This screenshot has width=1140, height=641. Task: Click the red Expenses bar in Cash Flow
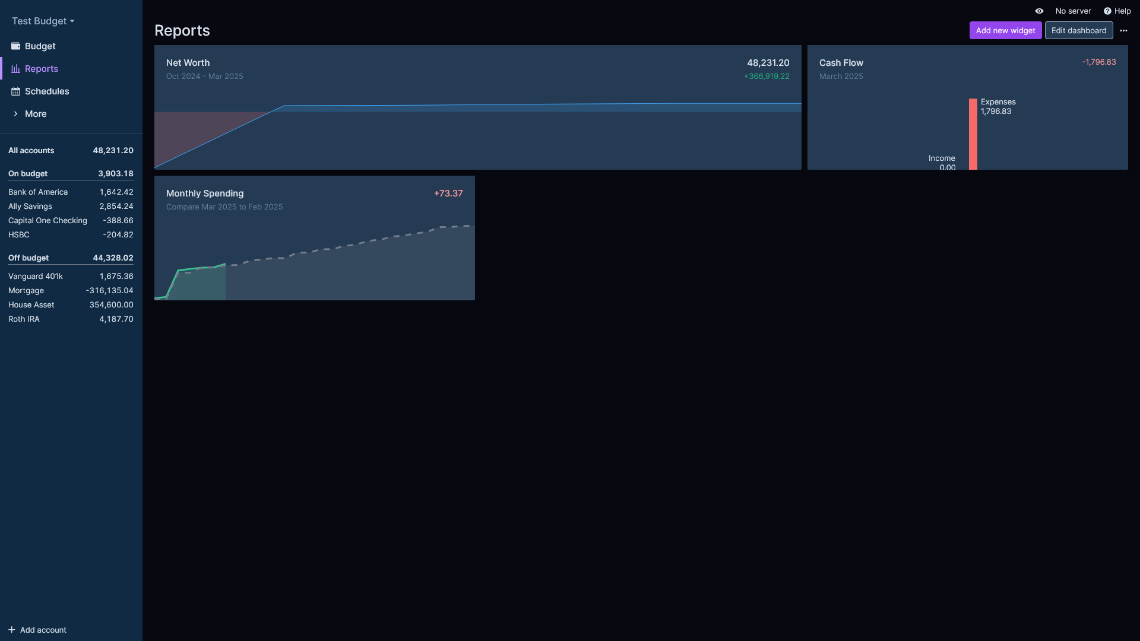point(973,134)
